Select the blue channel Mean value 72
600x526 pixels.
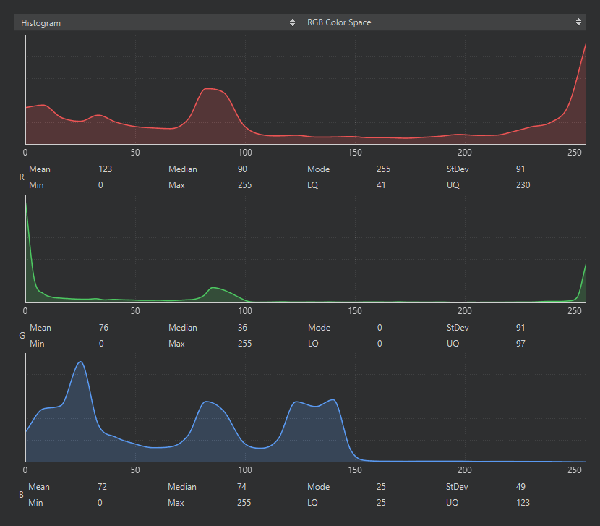pyautogui.click(x=102, y=487)
